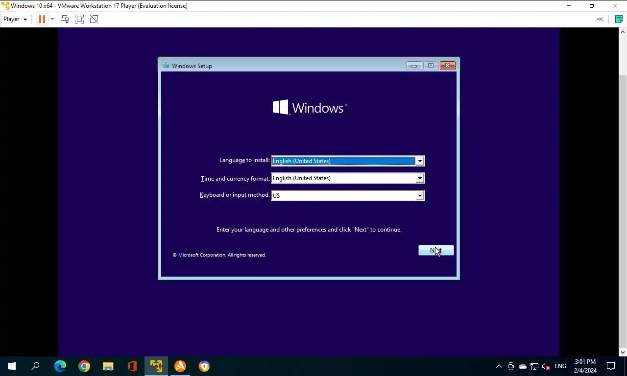Show hidden system tray icons
Screen dimensions: 627x376
(x=499, y=366)
